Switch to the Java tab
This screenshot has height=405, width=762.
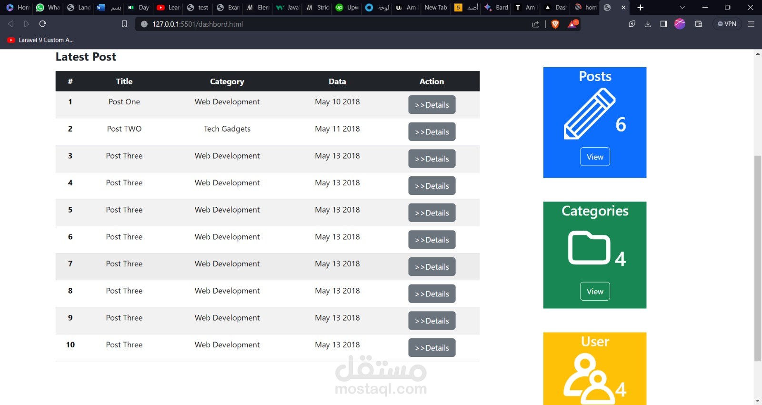287,8
